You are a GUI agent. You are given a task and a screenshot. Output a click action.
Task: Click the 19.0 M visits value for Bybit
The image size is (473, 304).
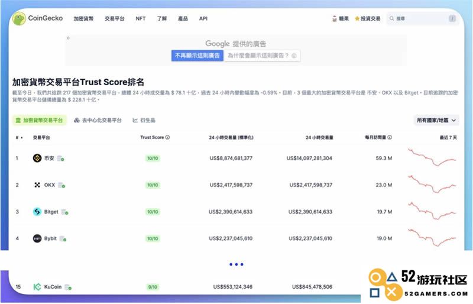pyautogui.click(x=384, y=238)
